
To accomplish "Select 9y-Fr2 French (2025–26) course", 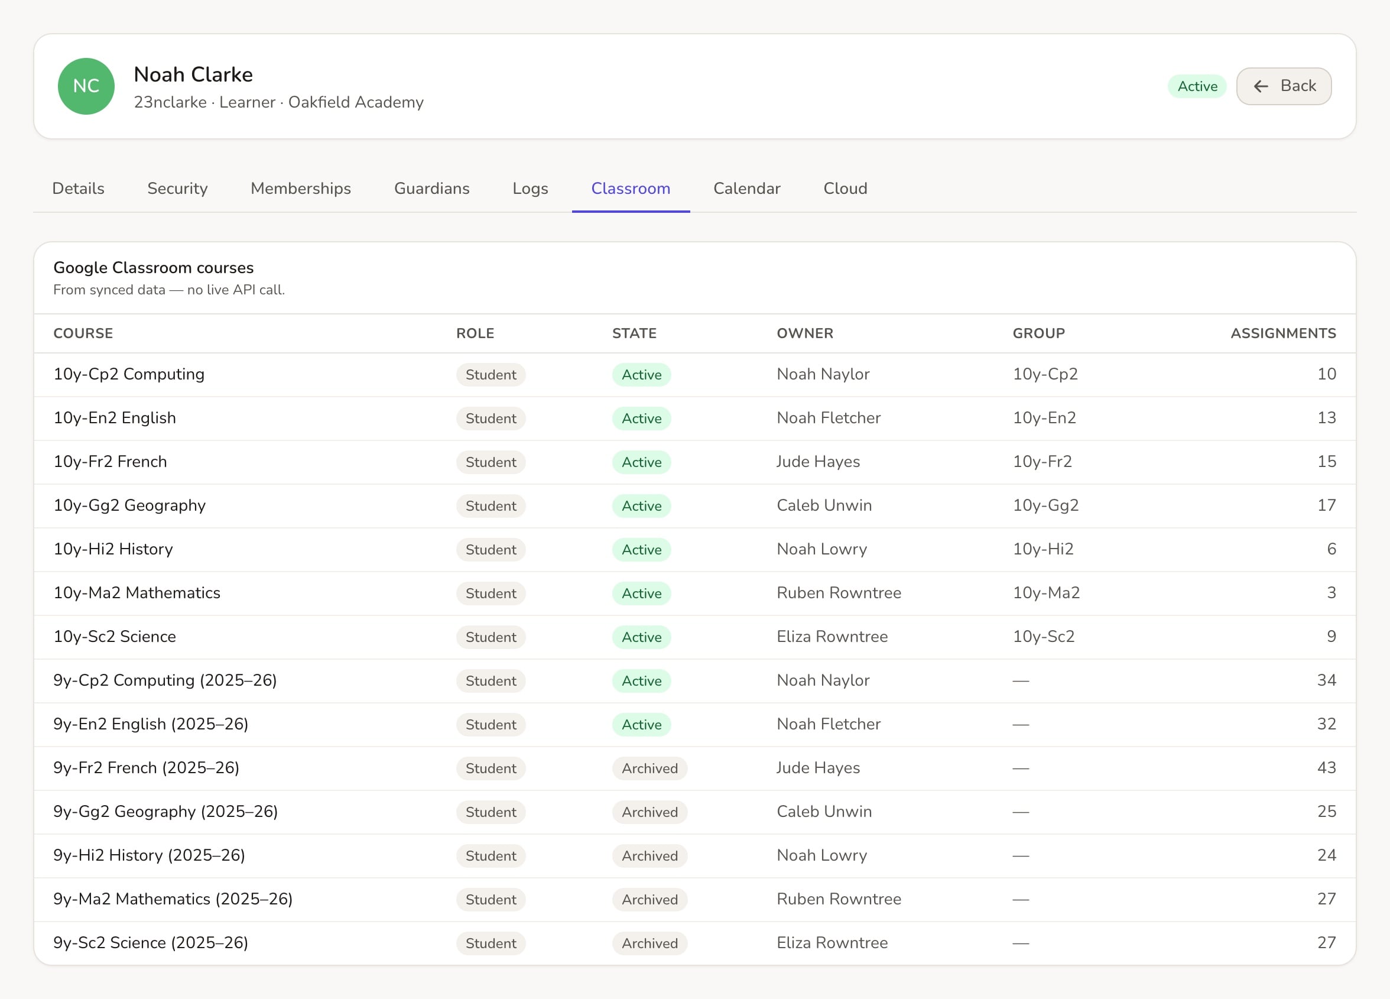I will point(147,768).
